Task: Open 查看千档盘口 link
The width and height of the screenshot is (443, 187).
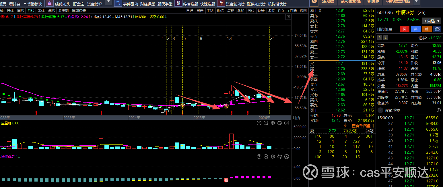Action: [363, 126]
